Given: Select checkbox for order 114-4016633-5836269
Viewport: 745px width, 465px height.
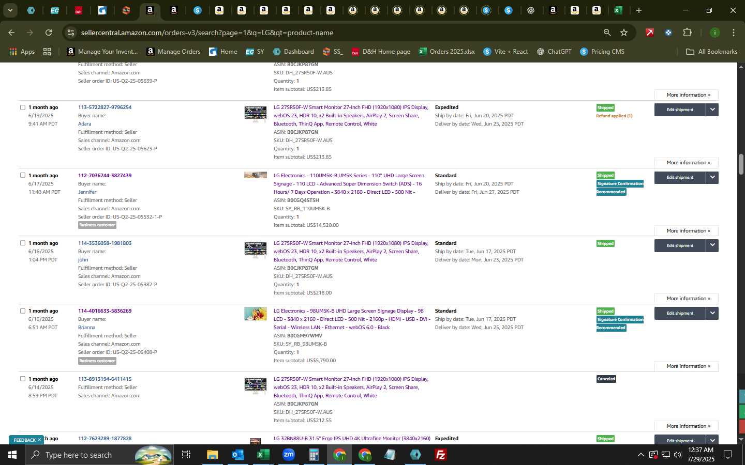Looking at the screenshot, I should (23, 311).
